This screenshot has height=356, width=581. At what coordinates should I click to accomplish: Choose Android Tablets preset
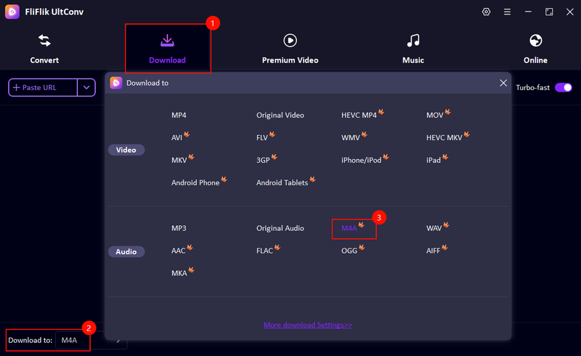pyautogui.click(x=282, y=183)
